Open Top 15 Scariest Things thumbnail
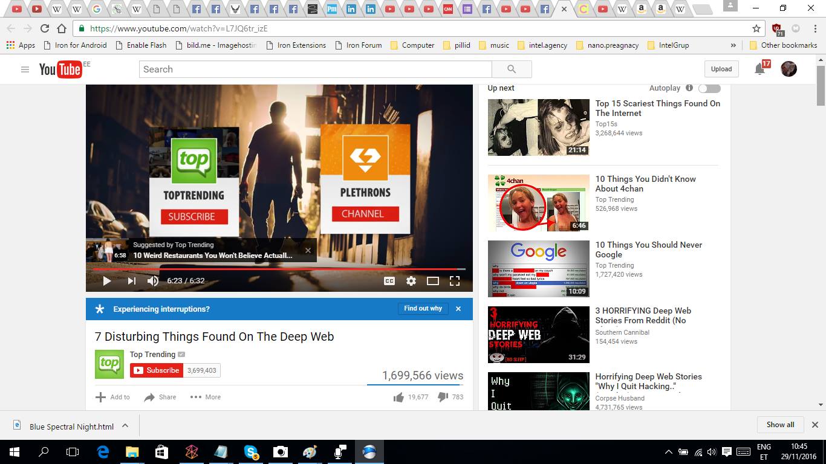 tap(539, 127)
